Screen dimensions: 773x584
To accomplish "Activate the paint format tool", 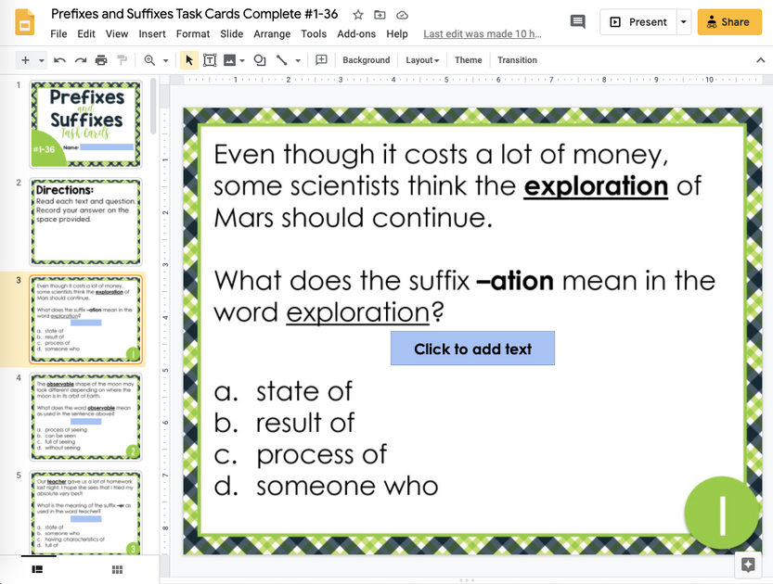I will [x=122, y=60].
